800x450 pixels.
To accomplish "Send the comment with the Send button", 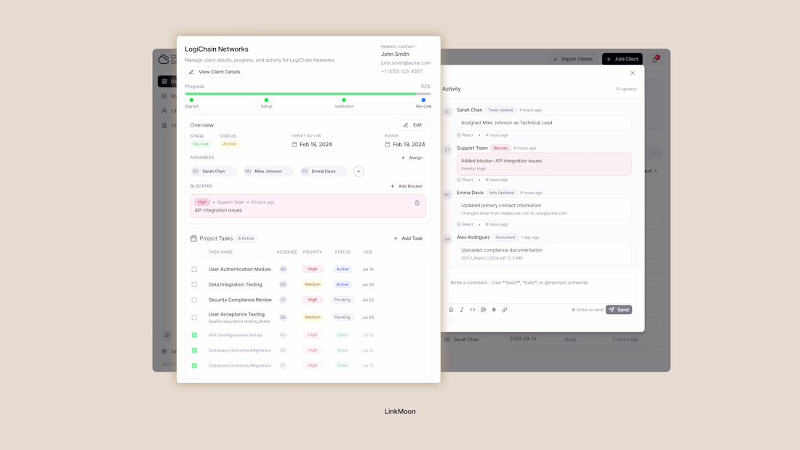I will pyautogui.click(x=619, y=310).
